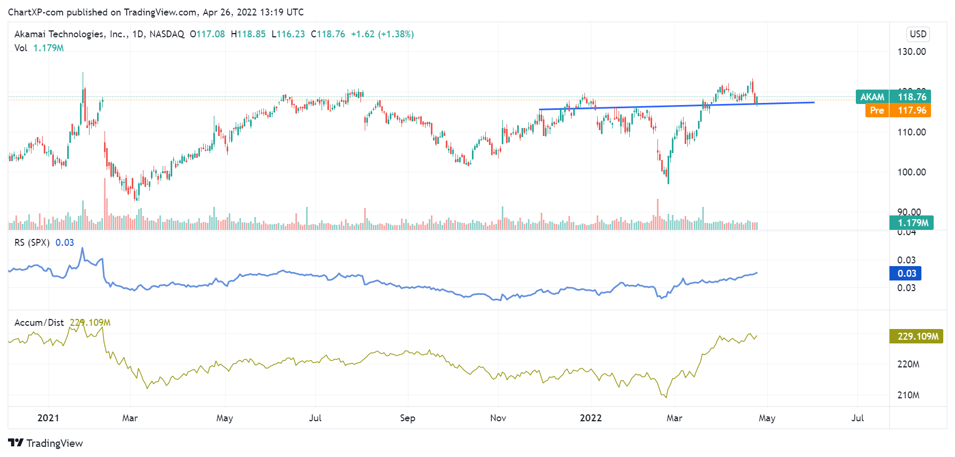The image size is (955, 457).
Task: Click the USD currency button
Action: coord(918,34)
